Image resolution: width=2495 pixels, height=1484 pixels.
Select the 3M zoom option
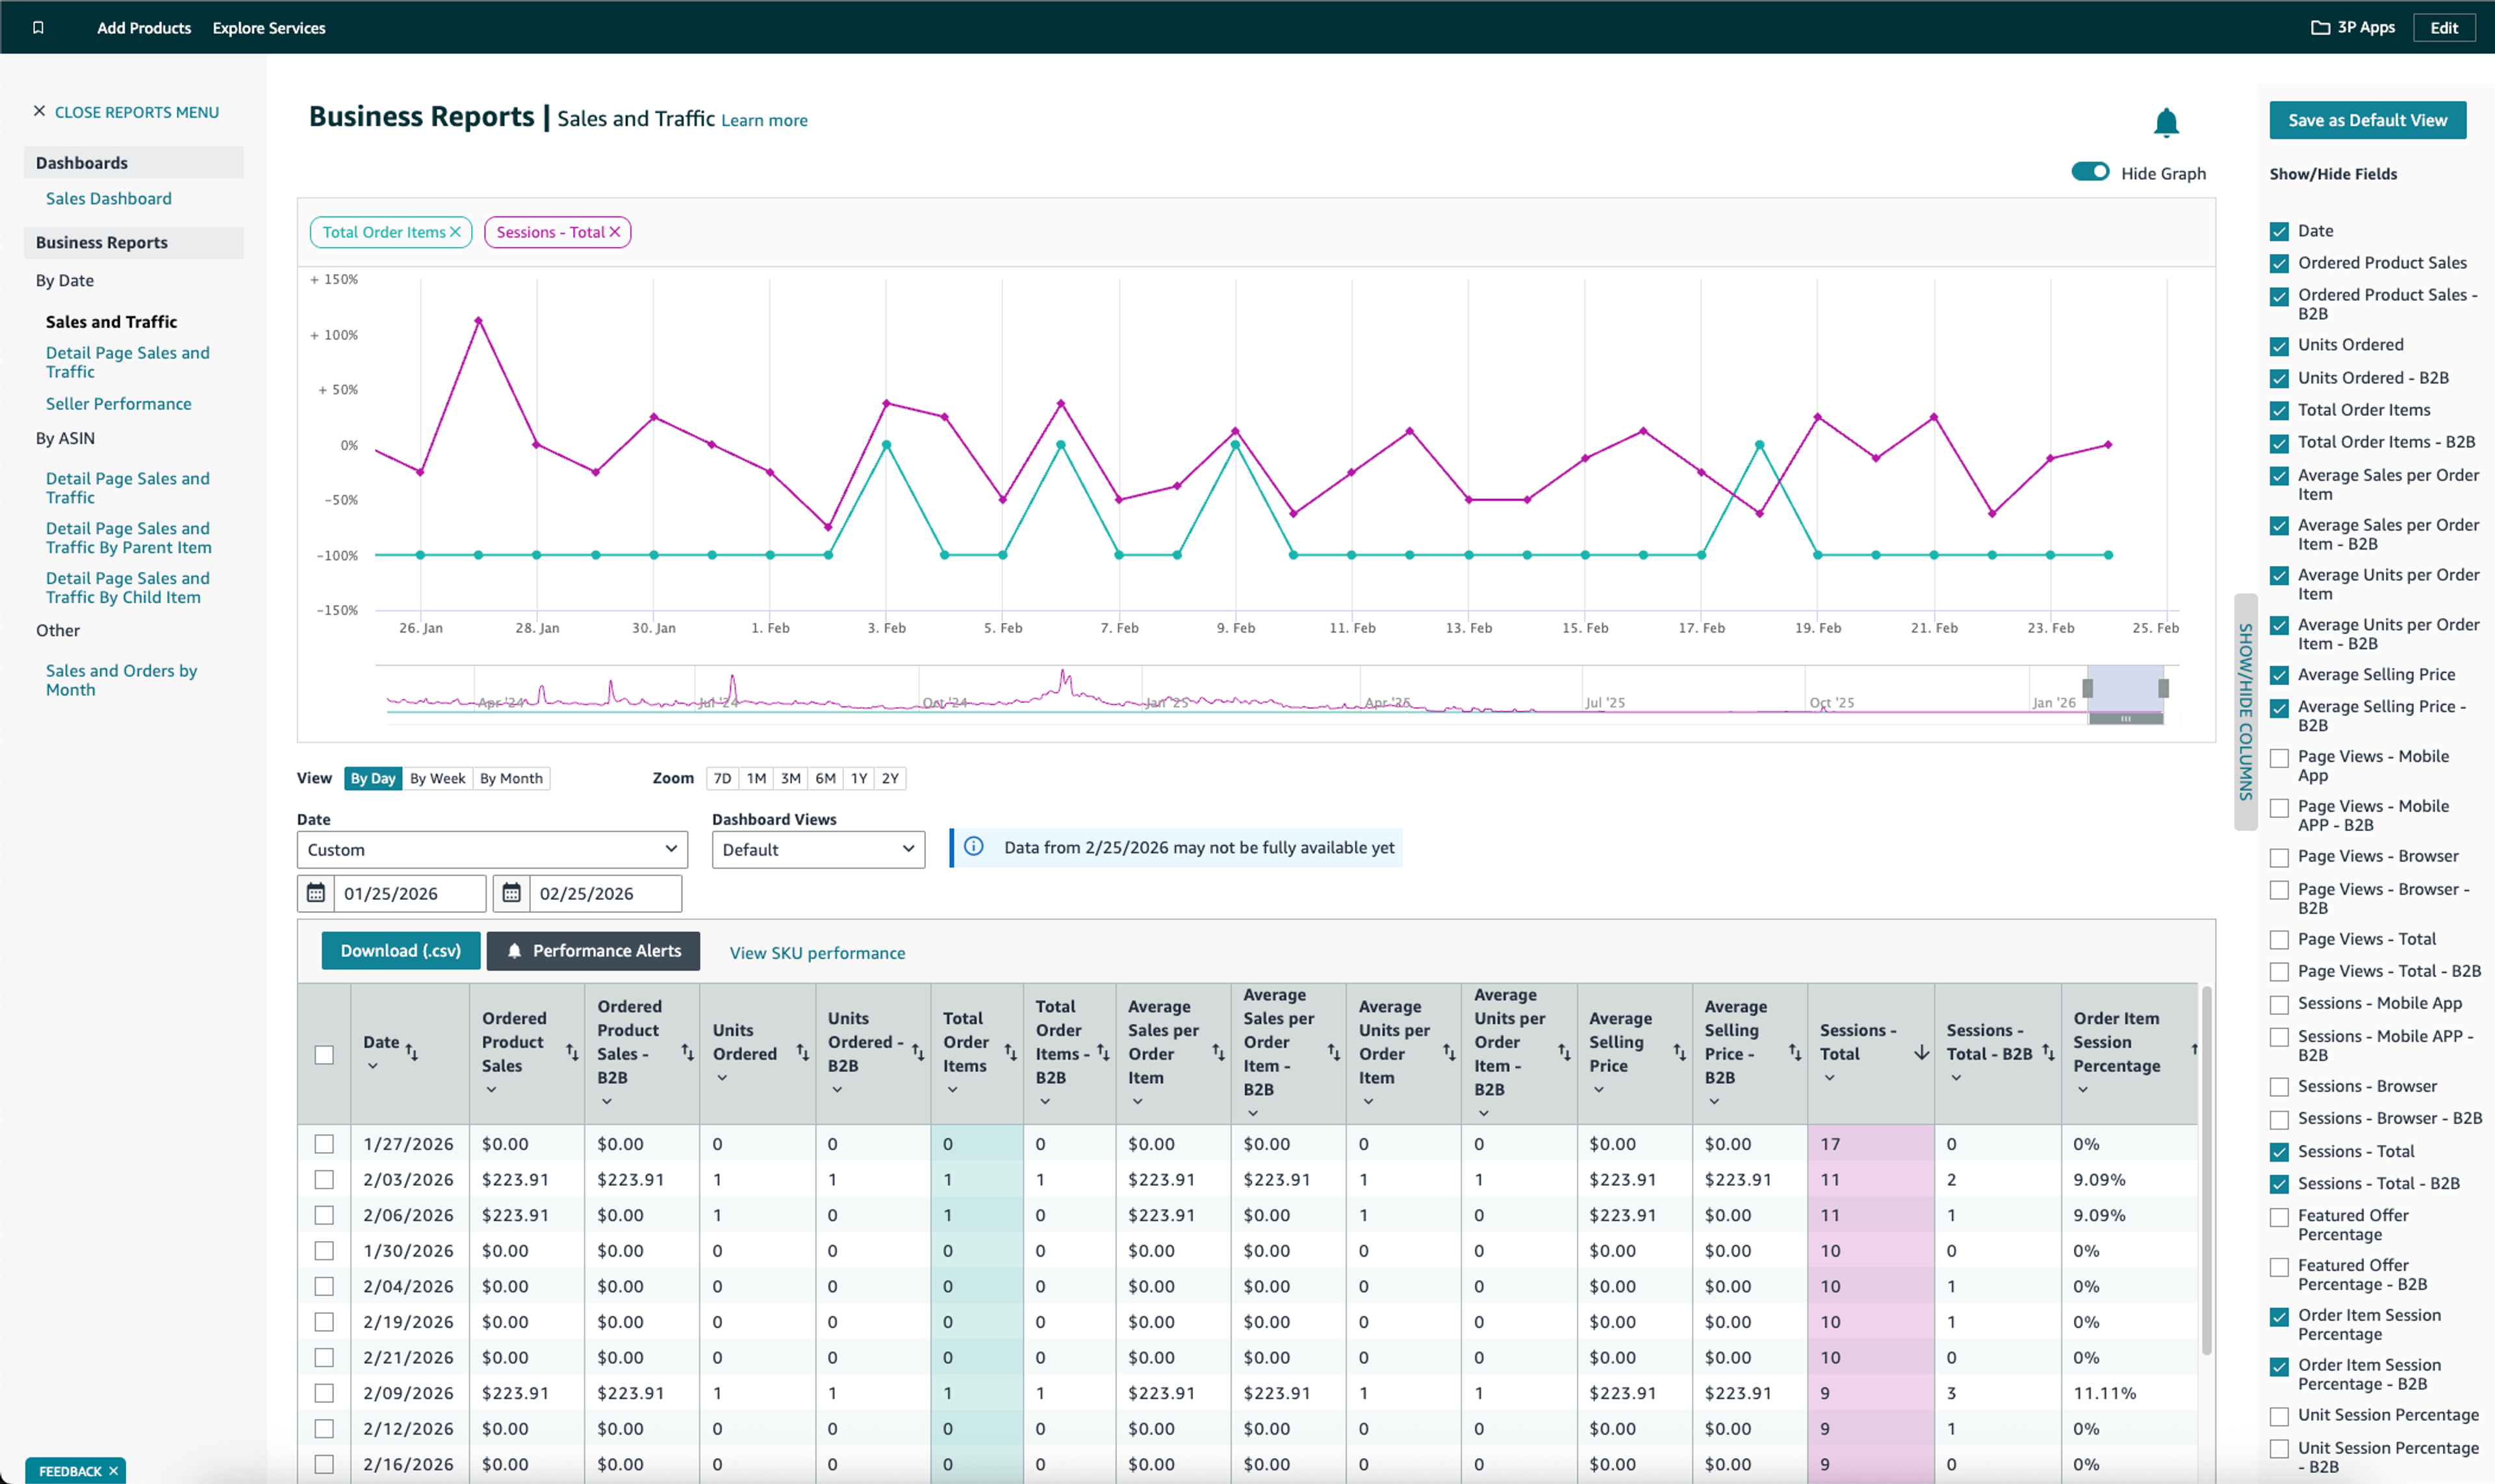(790, 779)
